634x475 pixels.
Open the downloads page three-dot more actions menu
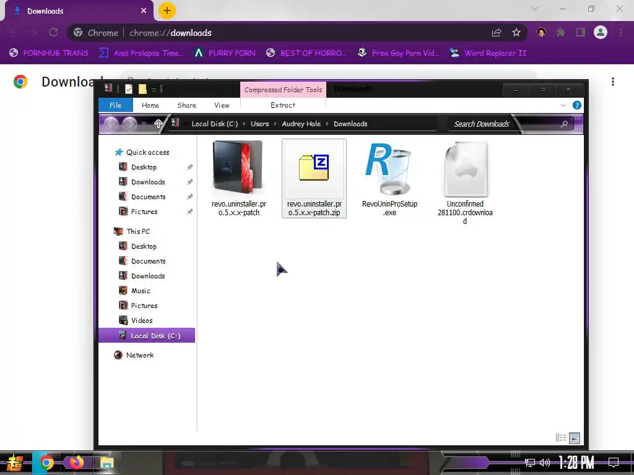(613, 82)
